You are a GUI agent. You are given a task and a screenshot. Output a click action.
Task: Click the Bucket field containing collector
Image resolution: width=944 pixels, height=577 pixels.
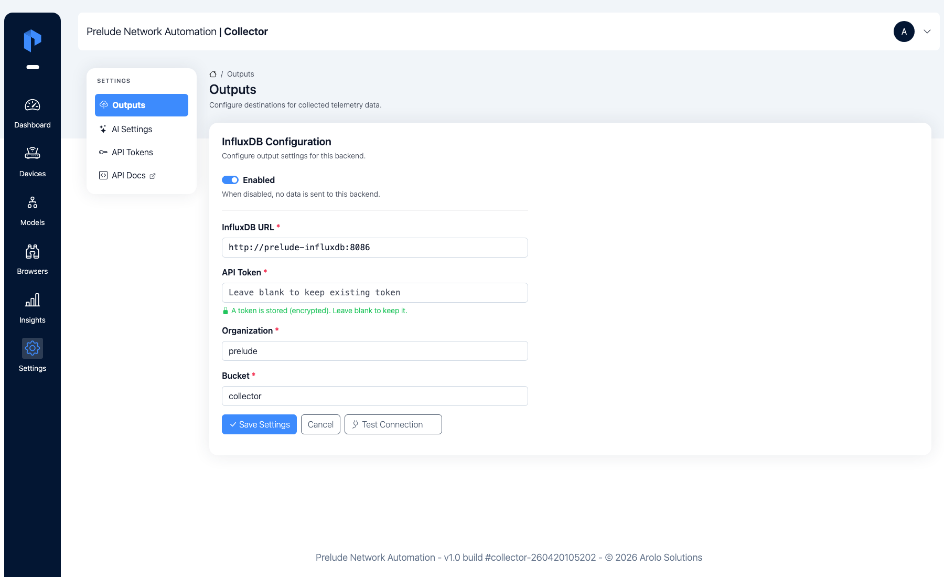[375, 396]
